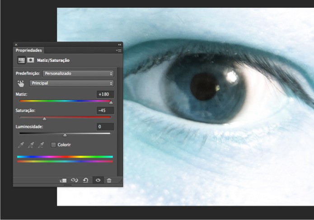
Task: Click the adjustment layer icon beside Matiz/Saturação
Action: pos(21,60)
